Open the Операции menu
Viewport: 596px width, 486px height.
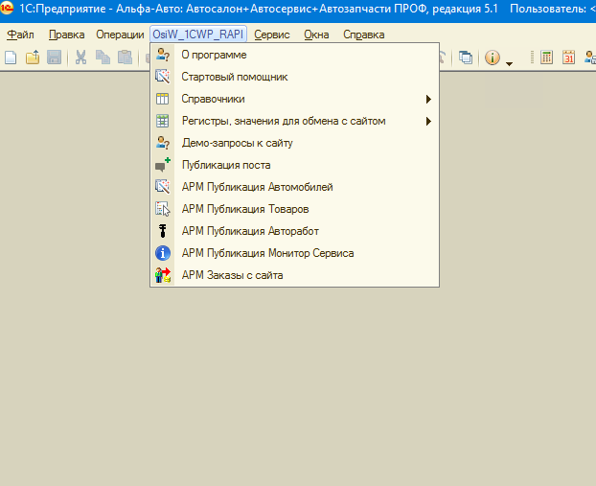pos(120,35)
